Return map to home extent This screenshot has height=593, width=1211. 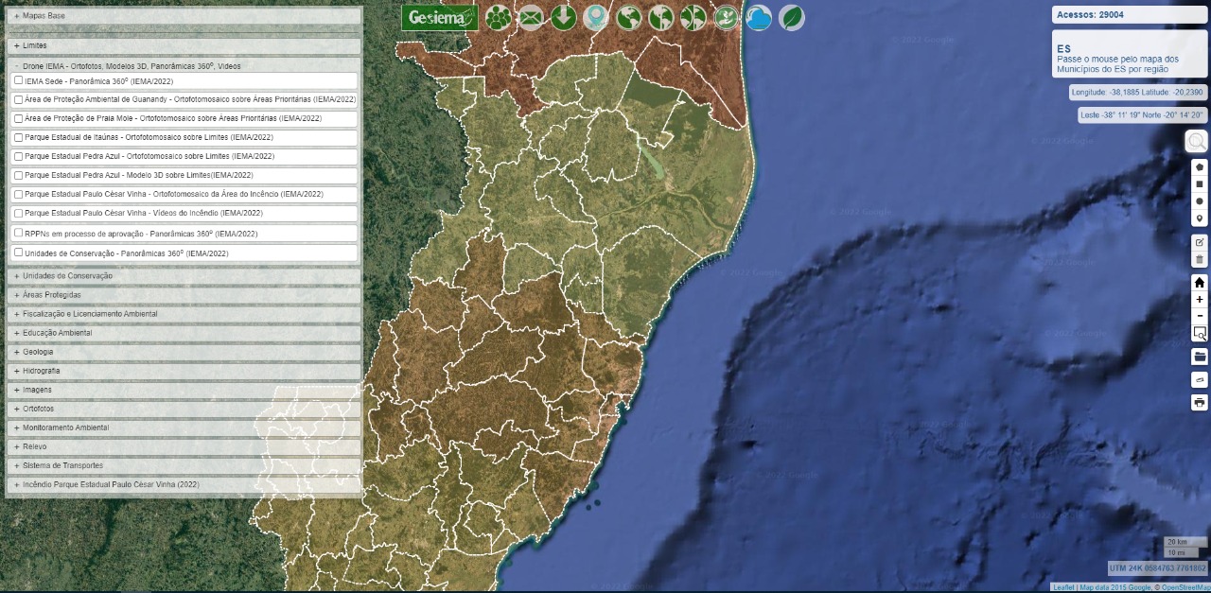coord(1200,282)
